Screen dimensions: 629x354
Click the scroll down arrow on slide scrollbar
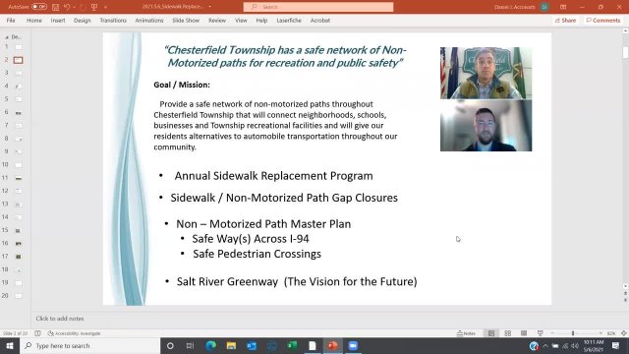[625, 286]
